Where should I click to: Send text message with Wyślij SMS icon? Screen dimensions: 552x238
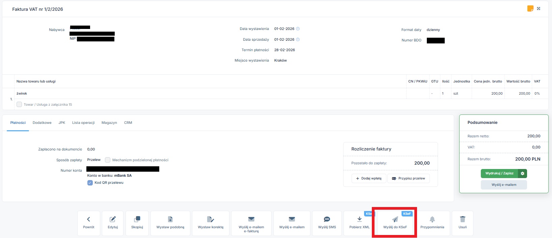click(x=327, y=219)
